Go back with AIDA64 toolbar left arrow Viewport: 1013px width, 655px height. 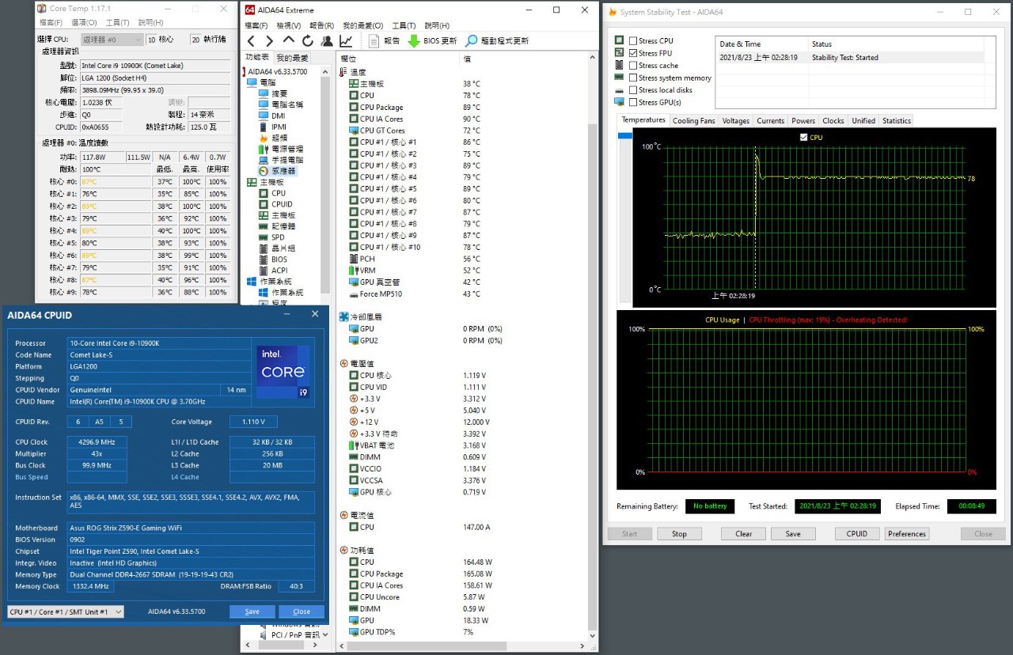pos(251,40)
